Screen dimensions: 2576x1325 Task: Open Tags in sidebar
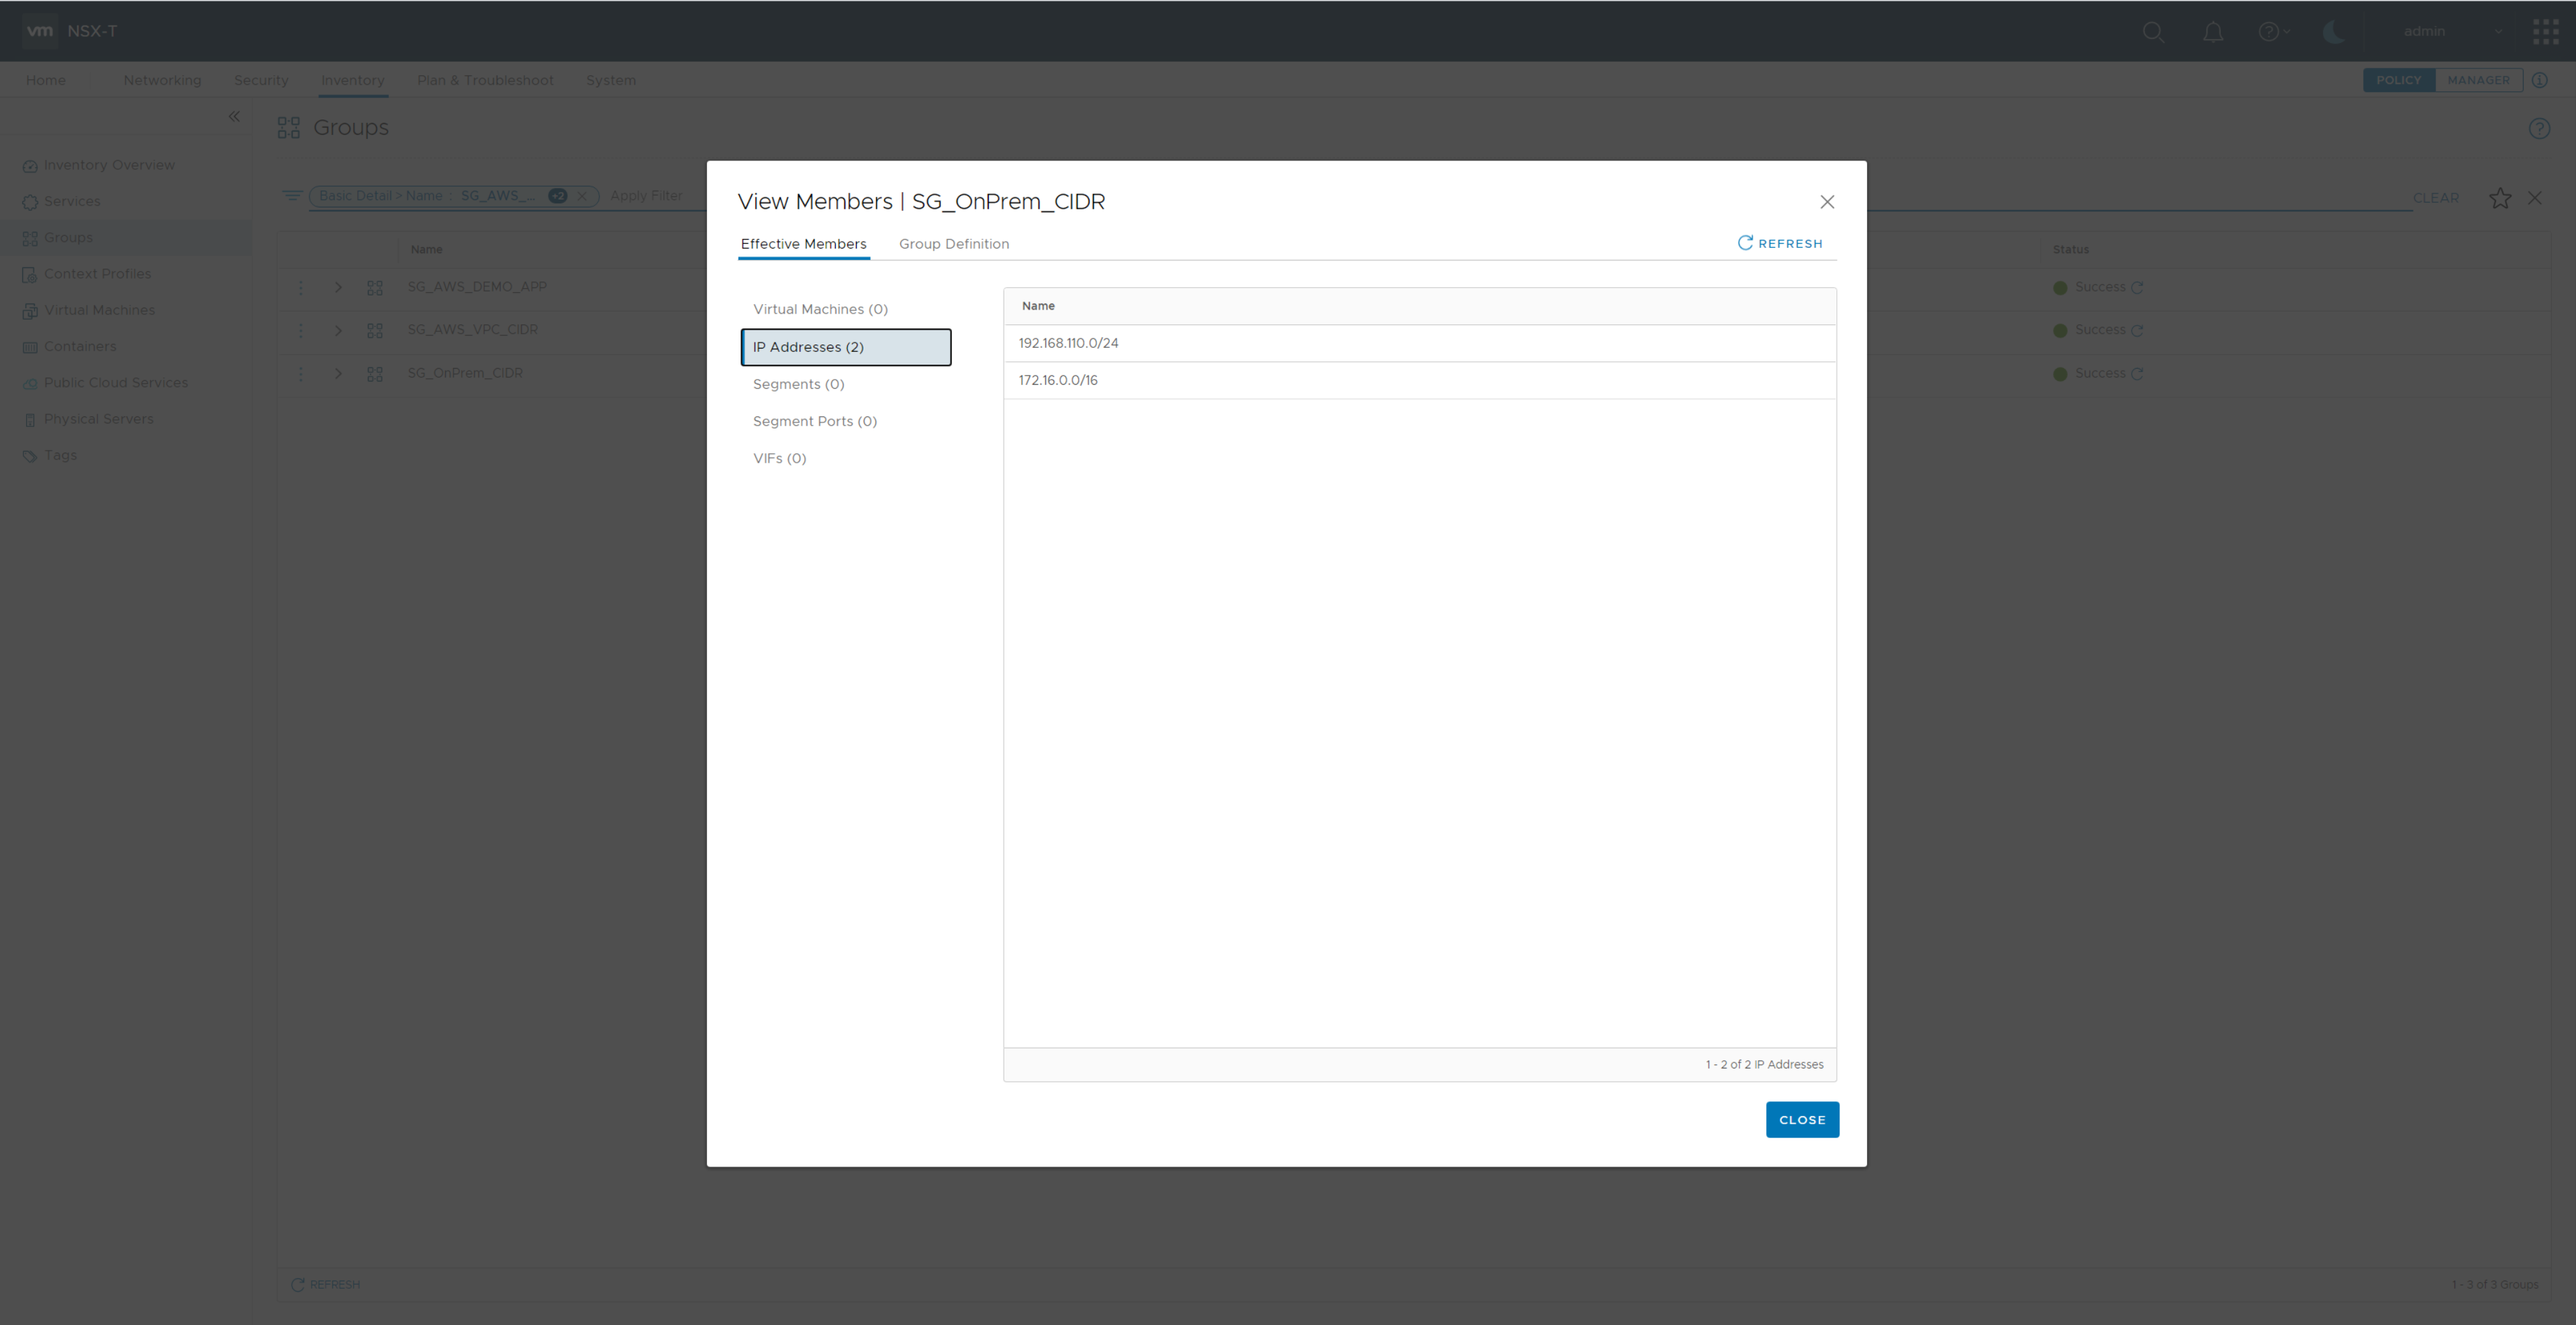pos(60,455)
